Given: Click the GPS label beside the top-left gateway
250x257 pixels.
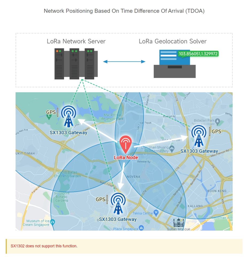Looking at the screenshot, I should click(51, 112).
